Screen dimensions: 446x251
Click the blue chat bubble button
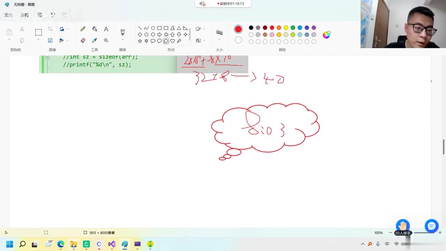tap(431, 226)
